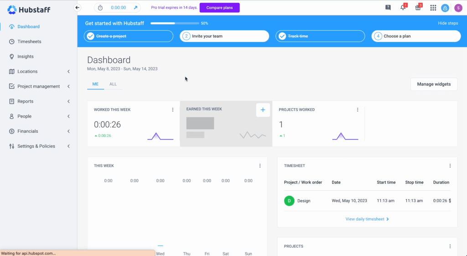Click the Settings & Policies sliders icon
Viewport: 467px width, 256px height.
tap(11, 146)
